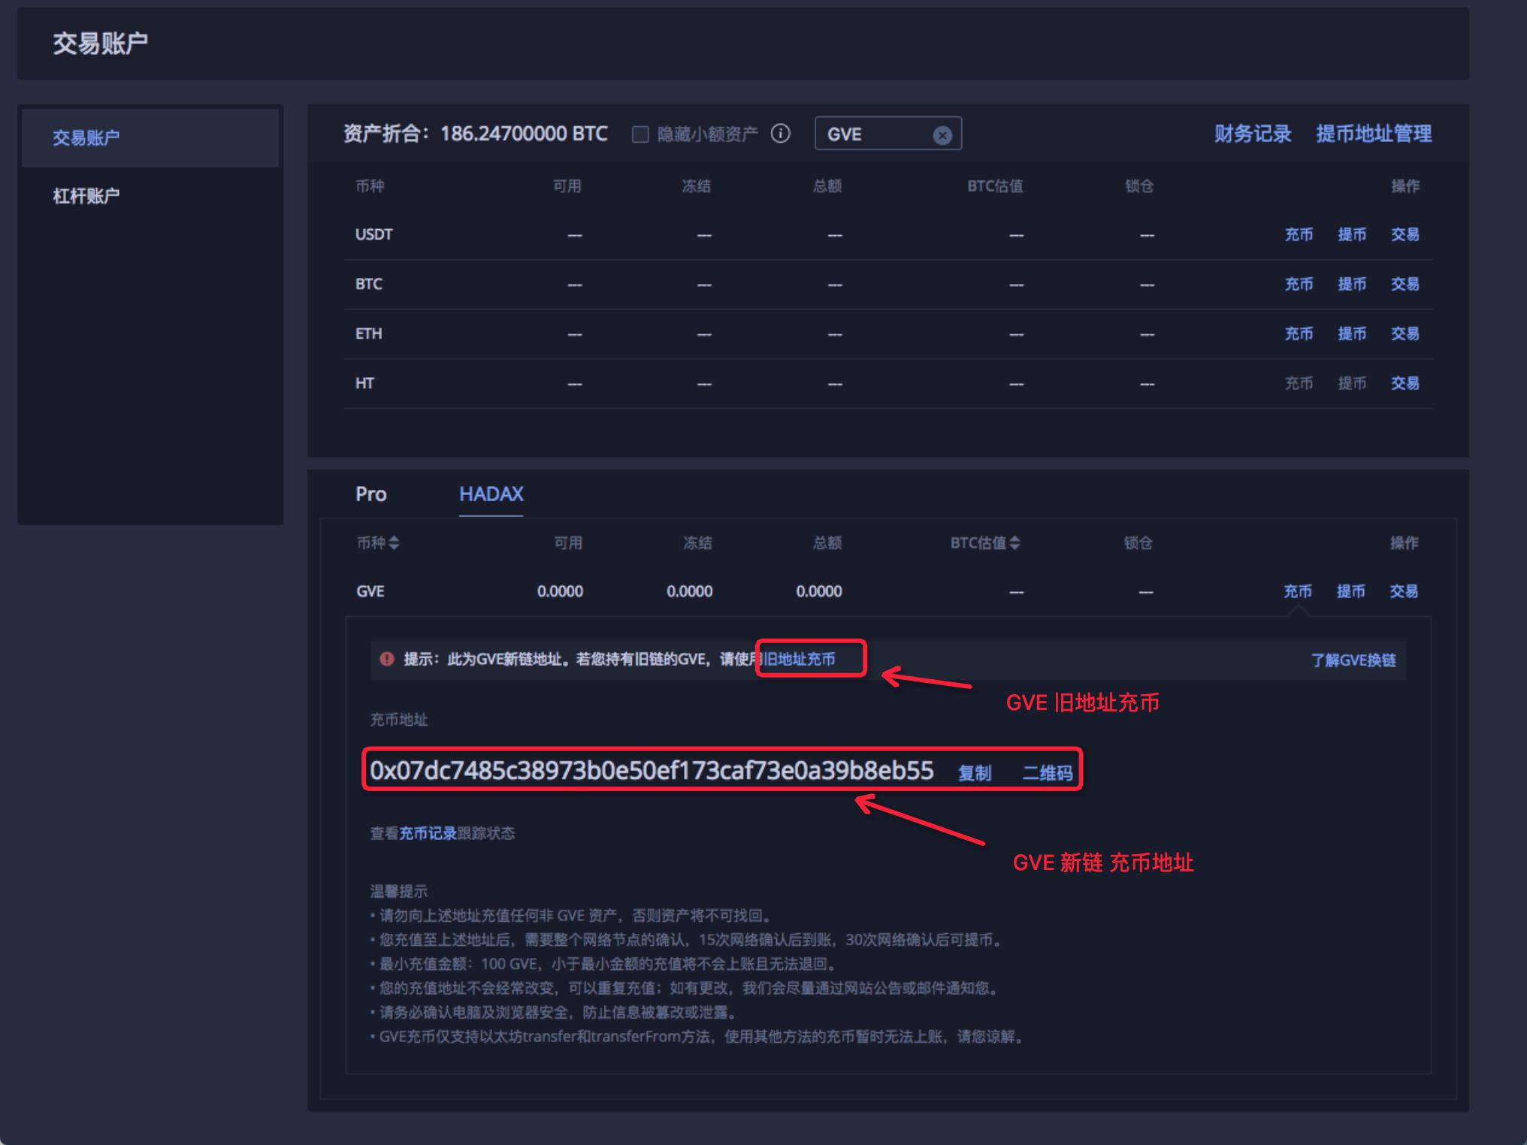Select 交易账户 in the left sidebar

coord(150,137)
